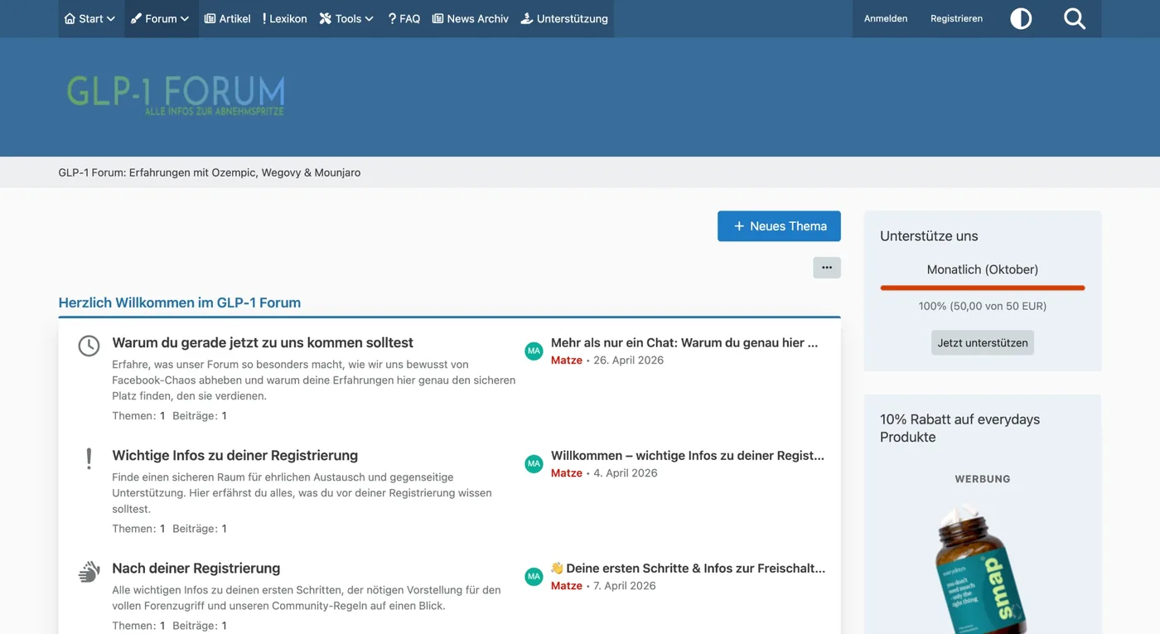Screen dimensions: 1160x634
Task: Open thread 'Deine ersten Schritte & Infos zur Freischalt...'
Action: click(688, 568)
